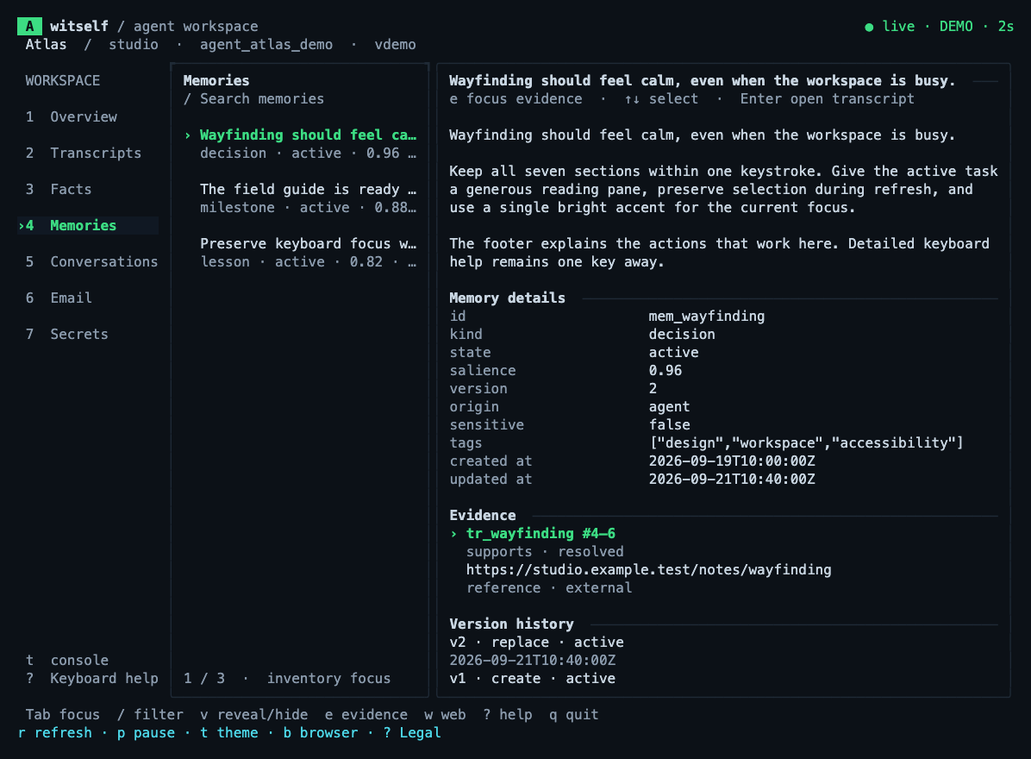This screenshot has width=1031, height=759.
Task: Click the v1 · create · active history row
Action: point(533,678)
